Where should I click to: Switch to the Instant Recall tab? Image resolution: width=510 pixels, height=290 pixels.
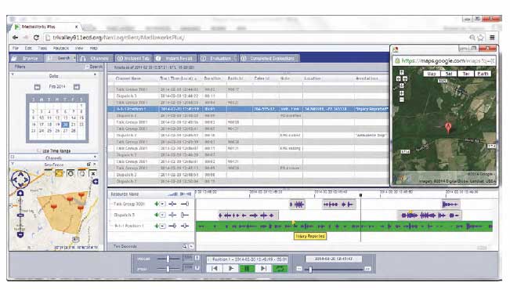[175, 58]
